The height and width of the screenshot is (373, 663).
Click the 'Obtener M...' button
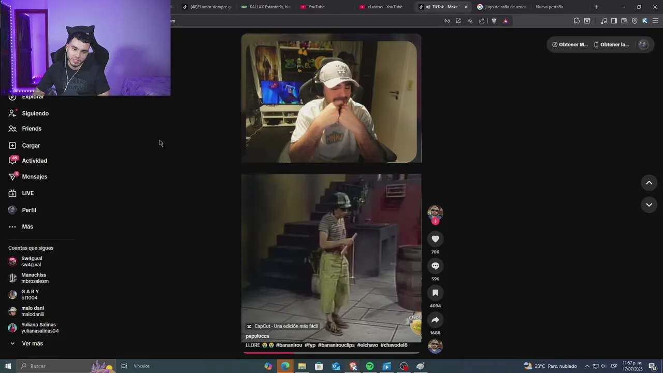(x=570, y=45)
